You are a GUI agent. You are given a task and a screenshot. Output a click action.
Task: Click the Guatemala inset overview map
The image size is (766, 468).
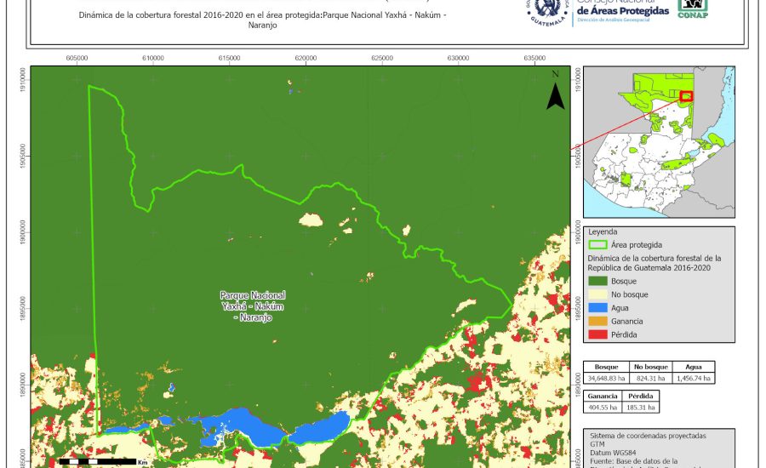pyautogui.click(x=660, y=142)
